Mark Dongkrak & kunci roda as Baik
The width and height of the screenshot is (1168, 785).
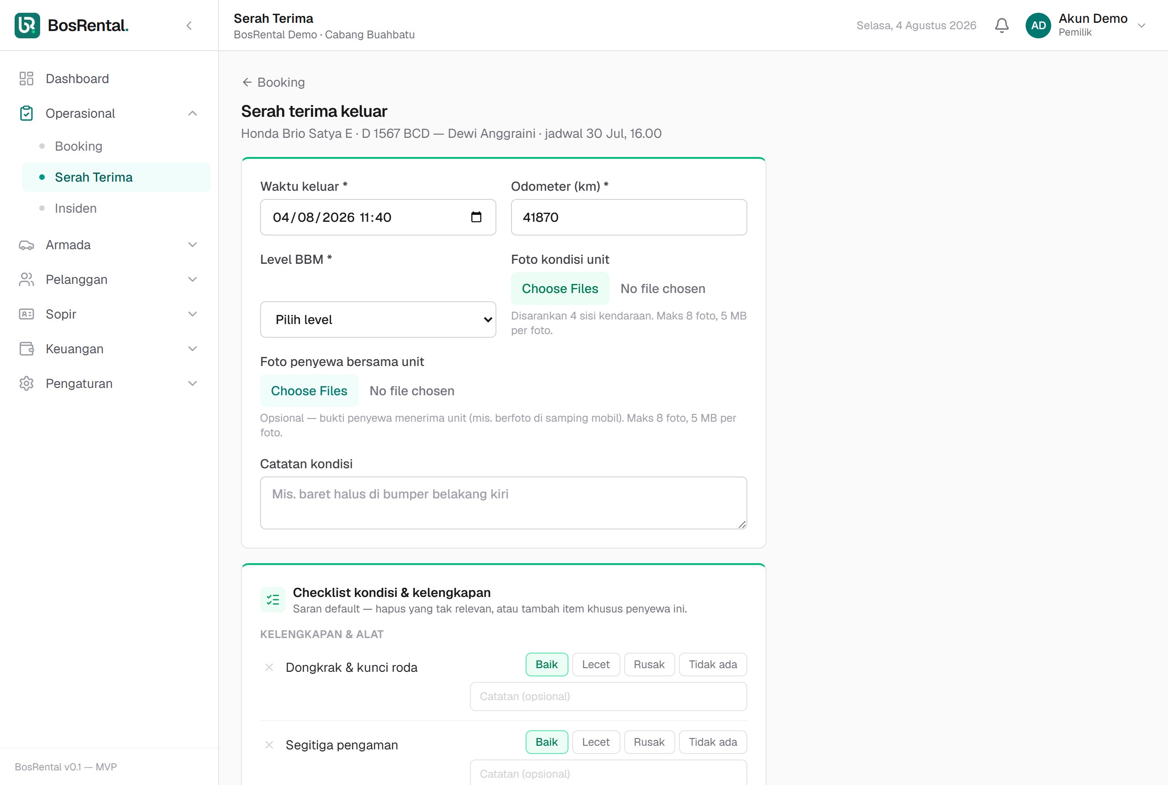pos(547,665)
